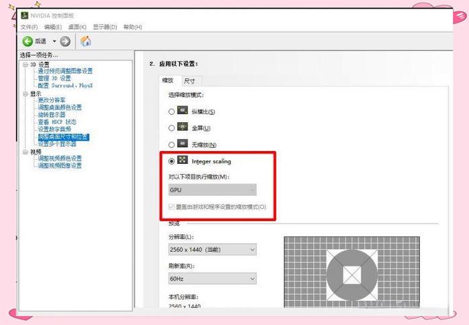Select the highlighted 调整桌面尺寸和位置 tree item
469x325 pixels.
(63, 136)
